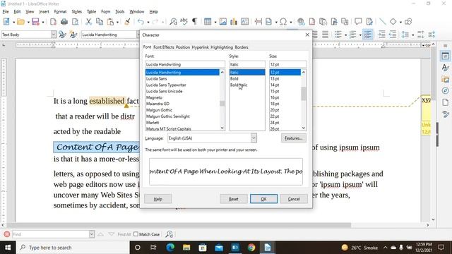Toggle the Match Case checkbox

[x=136, y=234]
